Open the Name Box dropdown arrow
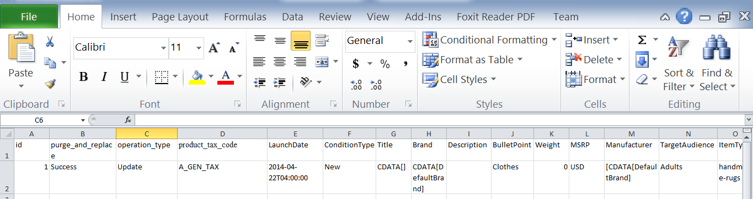 pyautogui.click(x=83, y=120)
